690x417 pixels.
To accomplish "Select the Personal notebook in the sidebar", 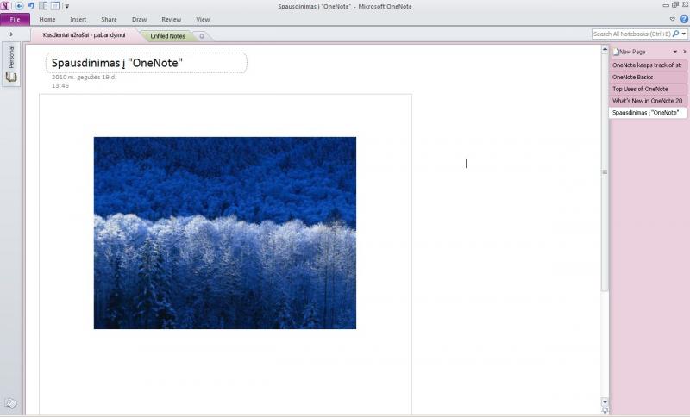I will [11, 64].
